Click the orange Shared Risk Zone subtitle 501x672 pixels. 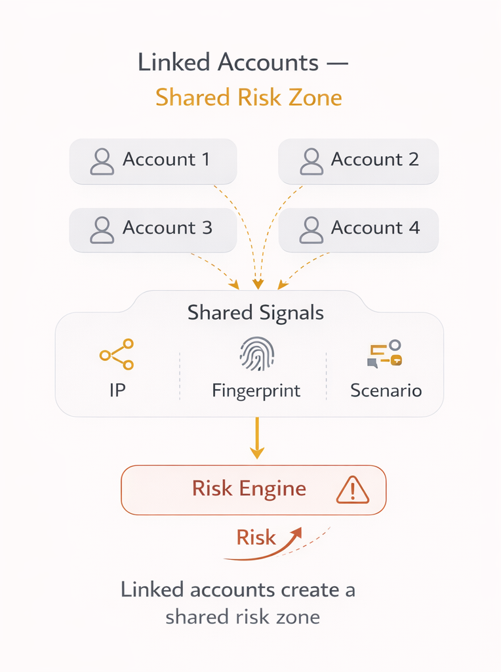coord(249,98)
